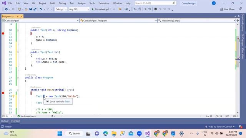The width and height of the screenshot is (246, 138).
Task: Click the Live Share button
Action: coord(227,9)
